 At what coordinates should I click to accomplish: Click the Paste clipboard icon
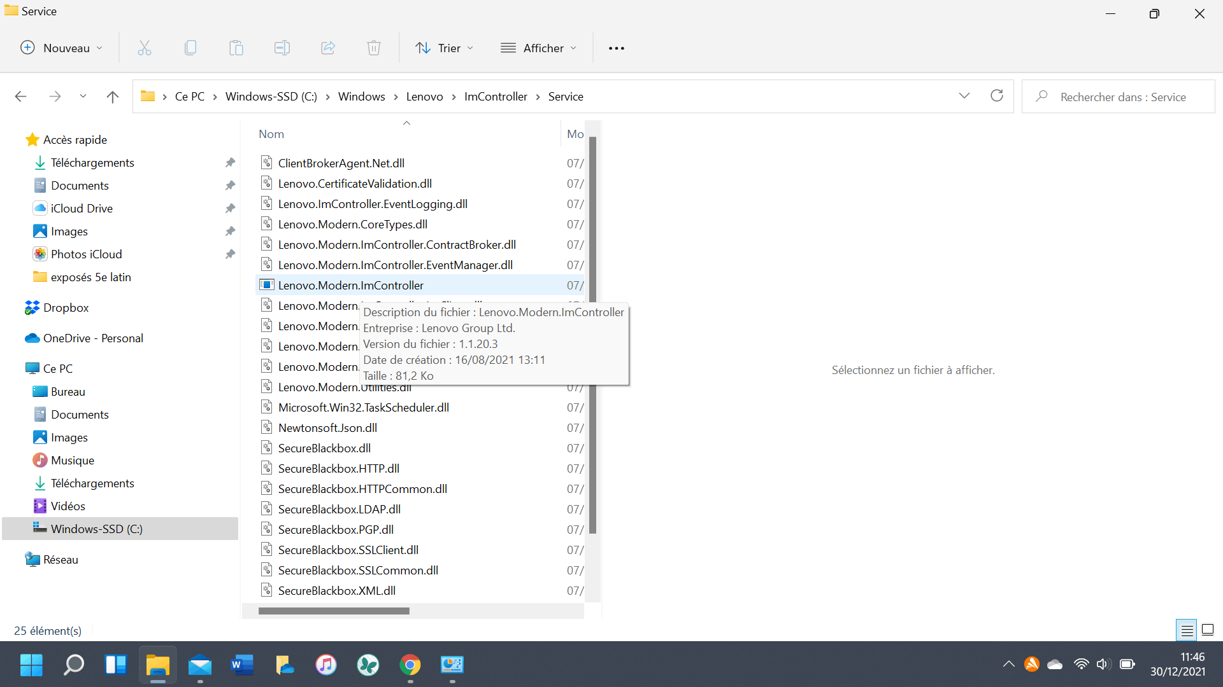point(236,48)
